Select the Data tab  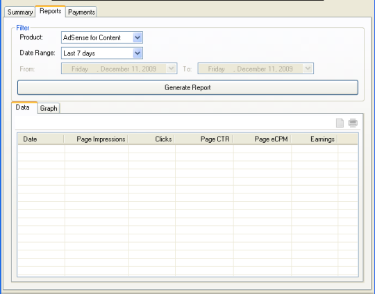tap(23, 107)
